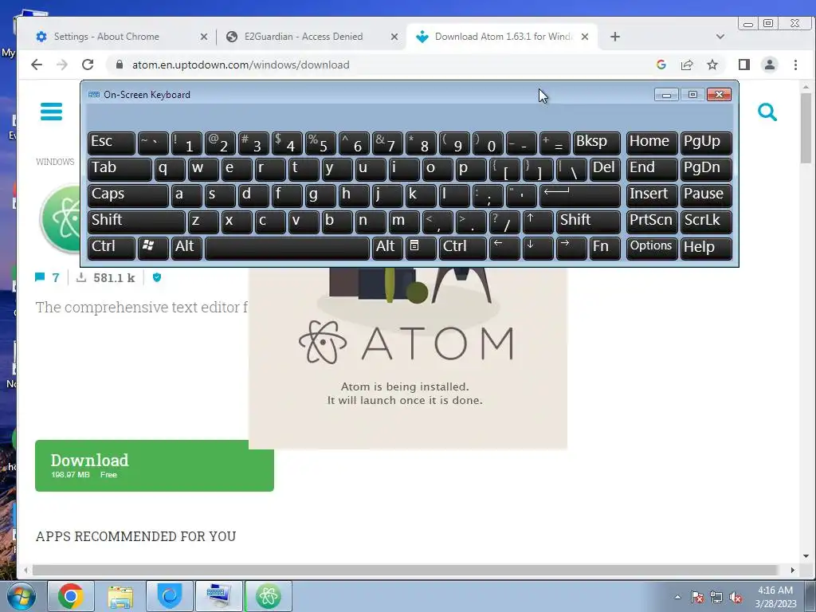This screenshot has width=816, height=612.
Task: Click the right arrow key
Action: pos(571,248)
